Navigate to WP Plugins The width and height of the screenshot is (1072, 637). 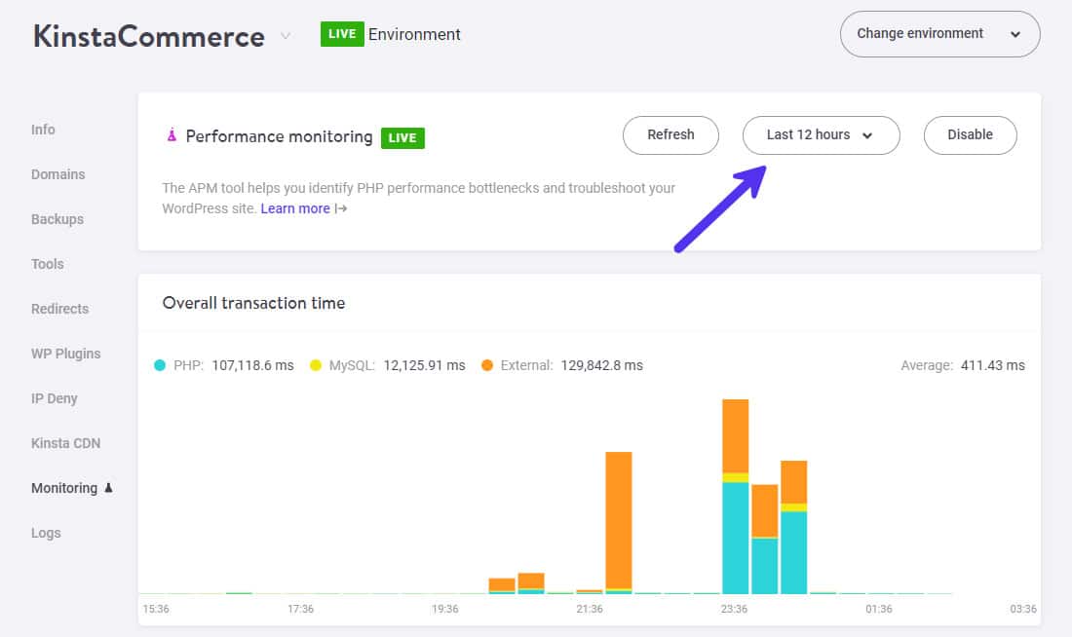[65, 354]
